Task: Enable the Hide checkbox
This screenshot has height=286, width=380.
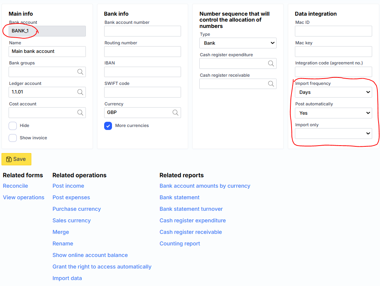Action: [x=13, y=126]
